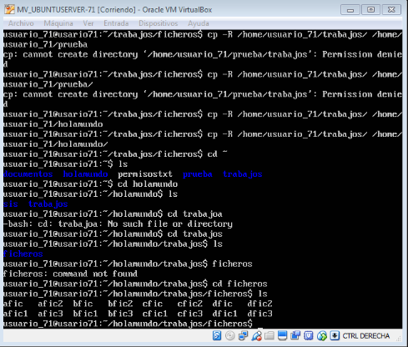Open the Máquina menu
Image resolution: width=408 pixels, height=347 pixels.
pos(58,23)
